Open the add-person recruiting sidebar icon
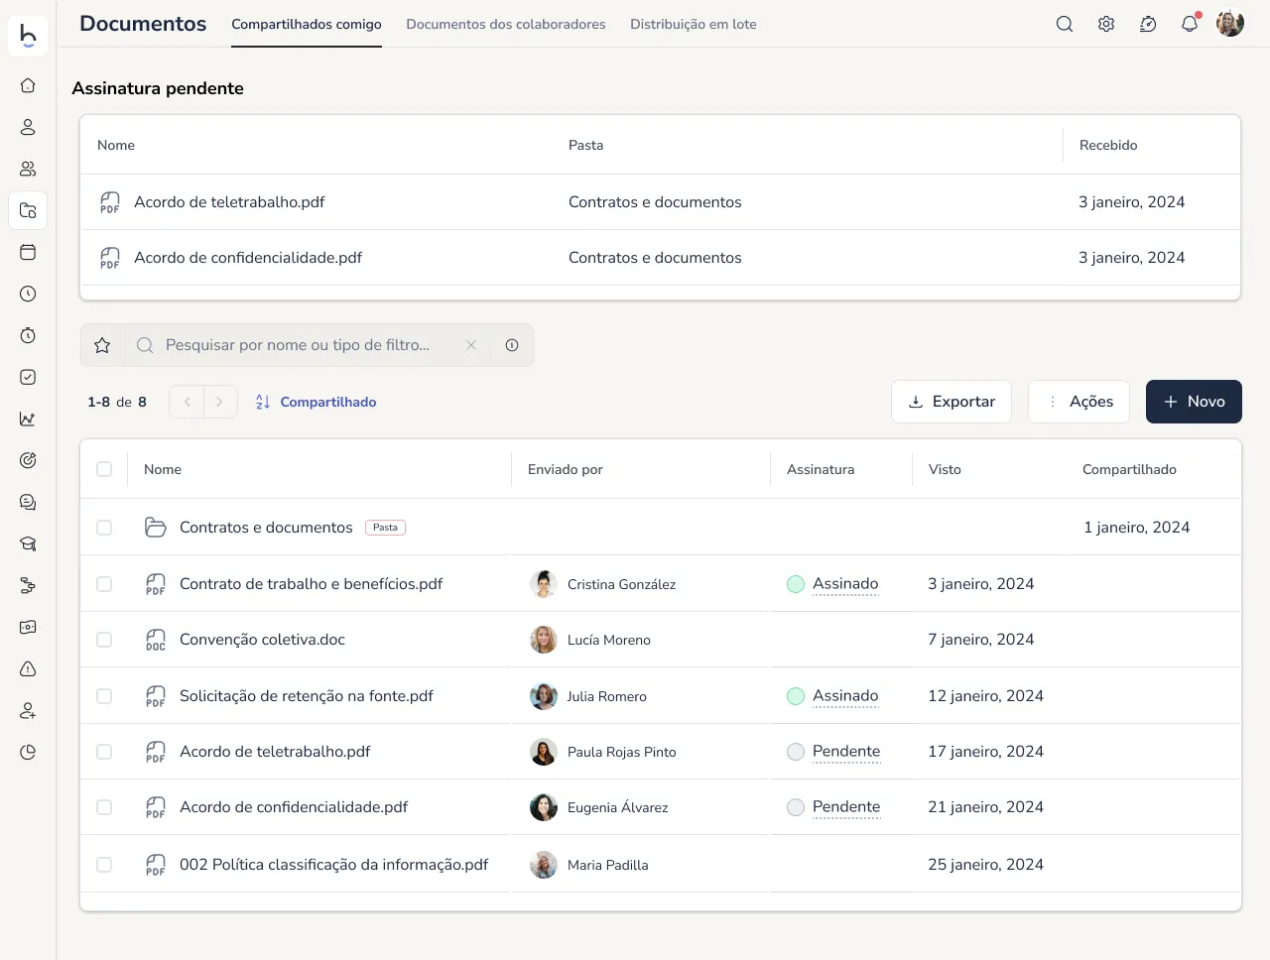Image resolution: width=1270 pixels, height=960 pixels. tap(28, 710)
